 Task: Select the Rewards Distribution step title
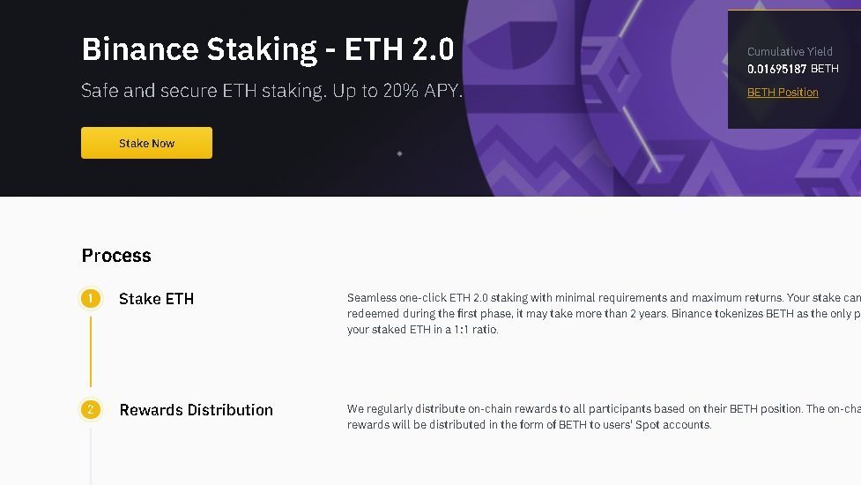tap(196, 410)
